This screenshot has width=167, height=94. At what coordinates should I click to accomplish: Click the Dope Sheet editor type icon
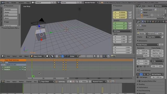pos(3,81)
